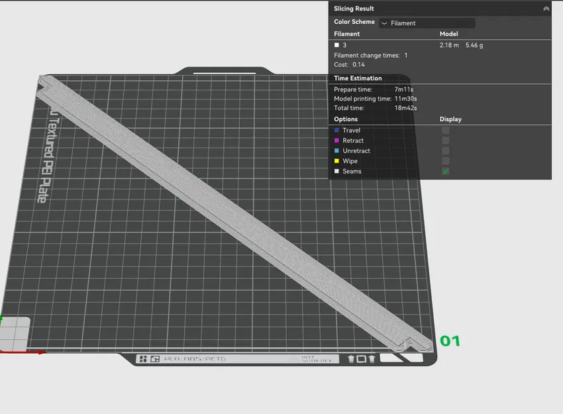
Task: Click the 'Filament' column heading
Action: tap(347, 34)
